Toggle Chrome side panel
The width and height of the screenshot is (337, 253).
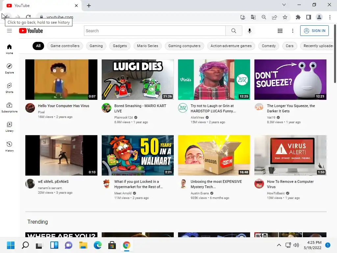[309, 17]
